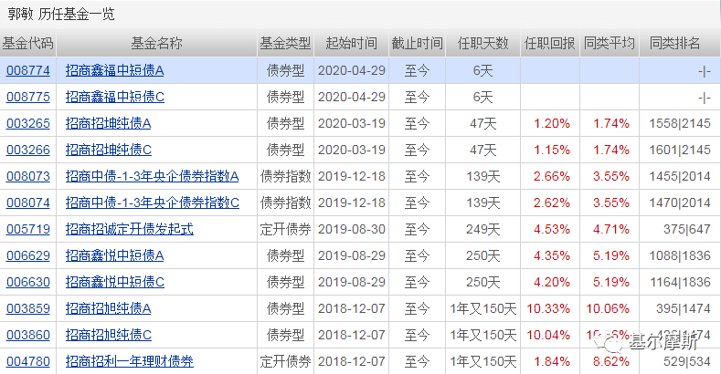Select ranking 1558|2145 cell
The height and width of the screenshot is (374, 721).
coord(680,123)
